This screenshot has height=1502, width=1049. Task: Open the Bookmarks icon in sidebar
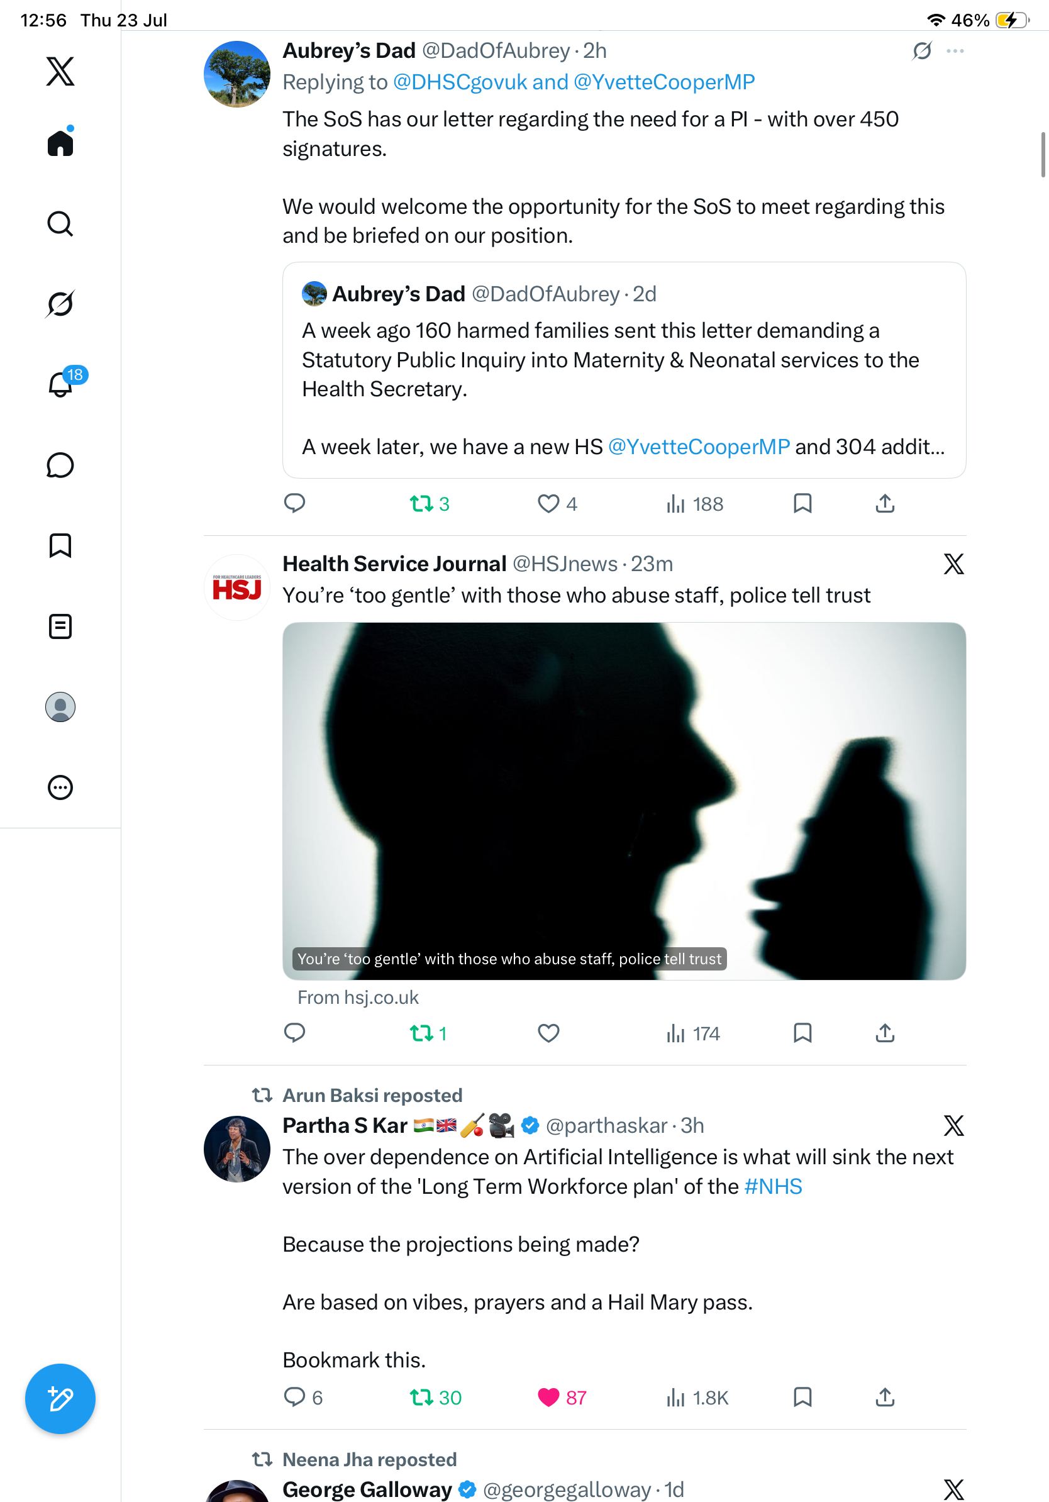60,545
